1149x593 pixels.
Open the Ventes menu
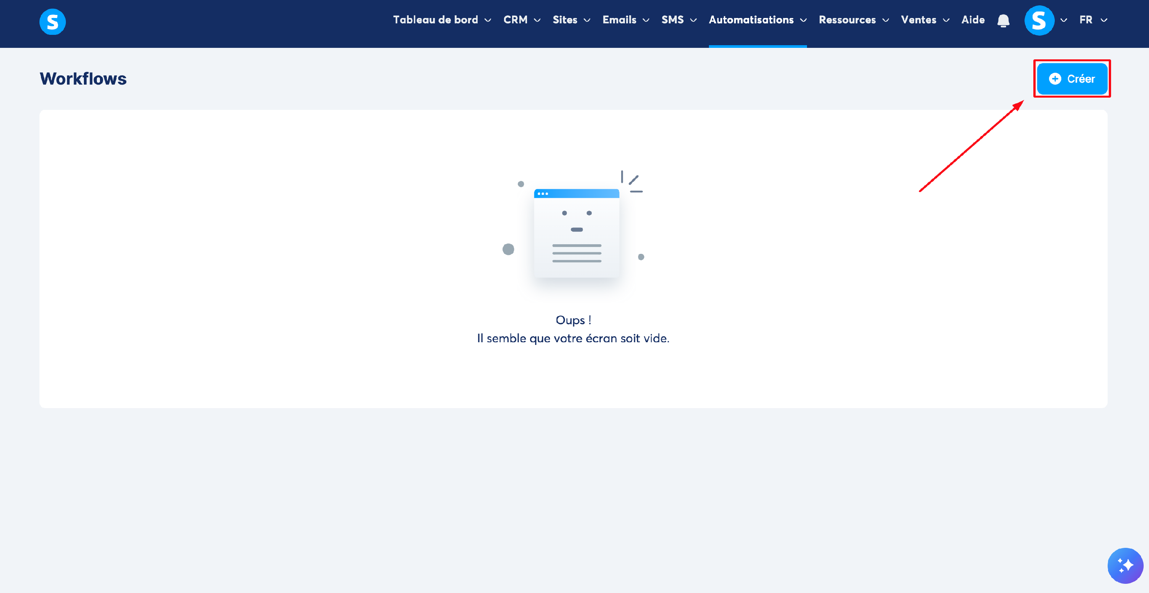pyautogui.click(x=918, y=20)
